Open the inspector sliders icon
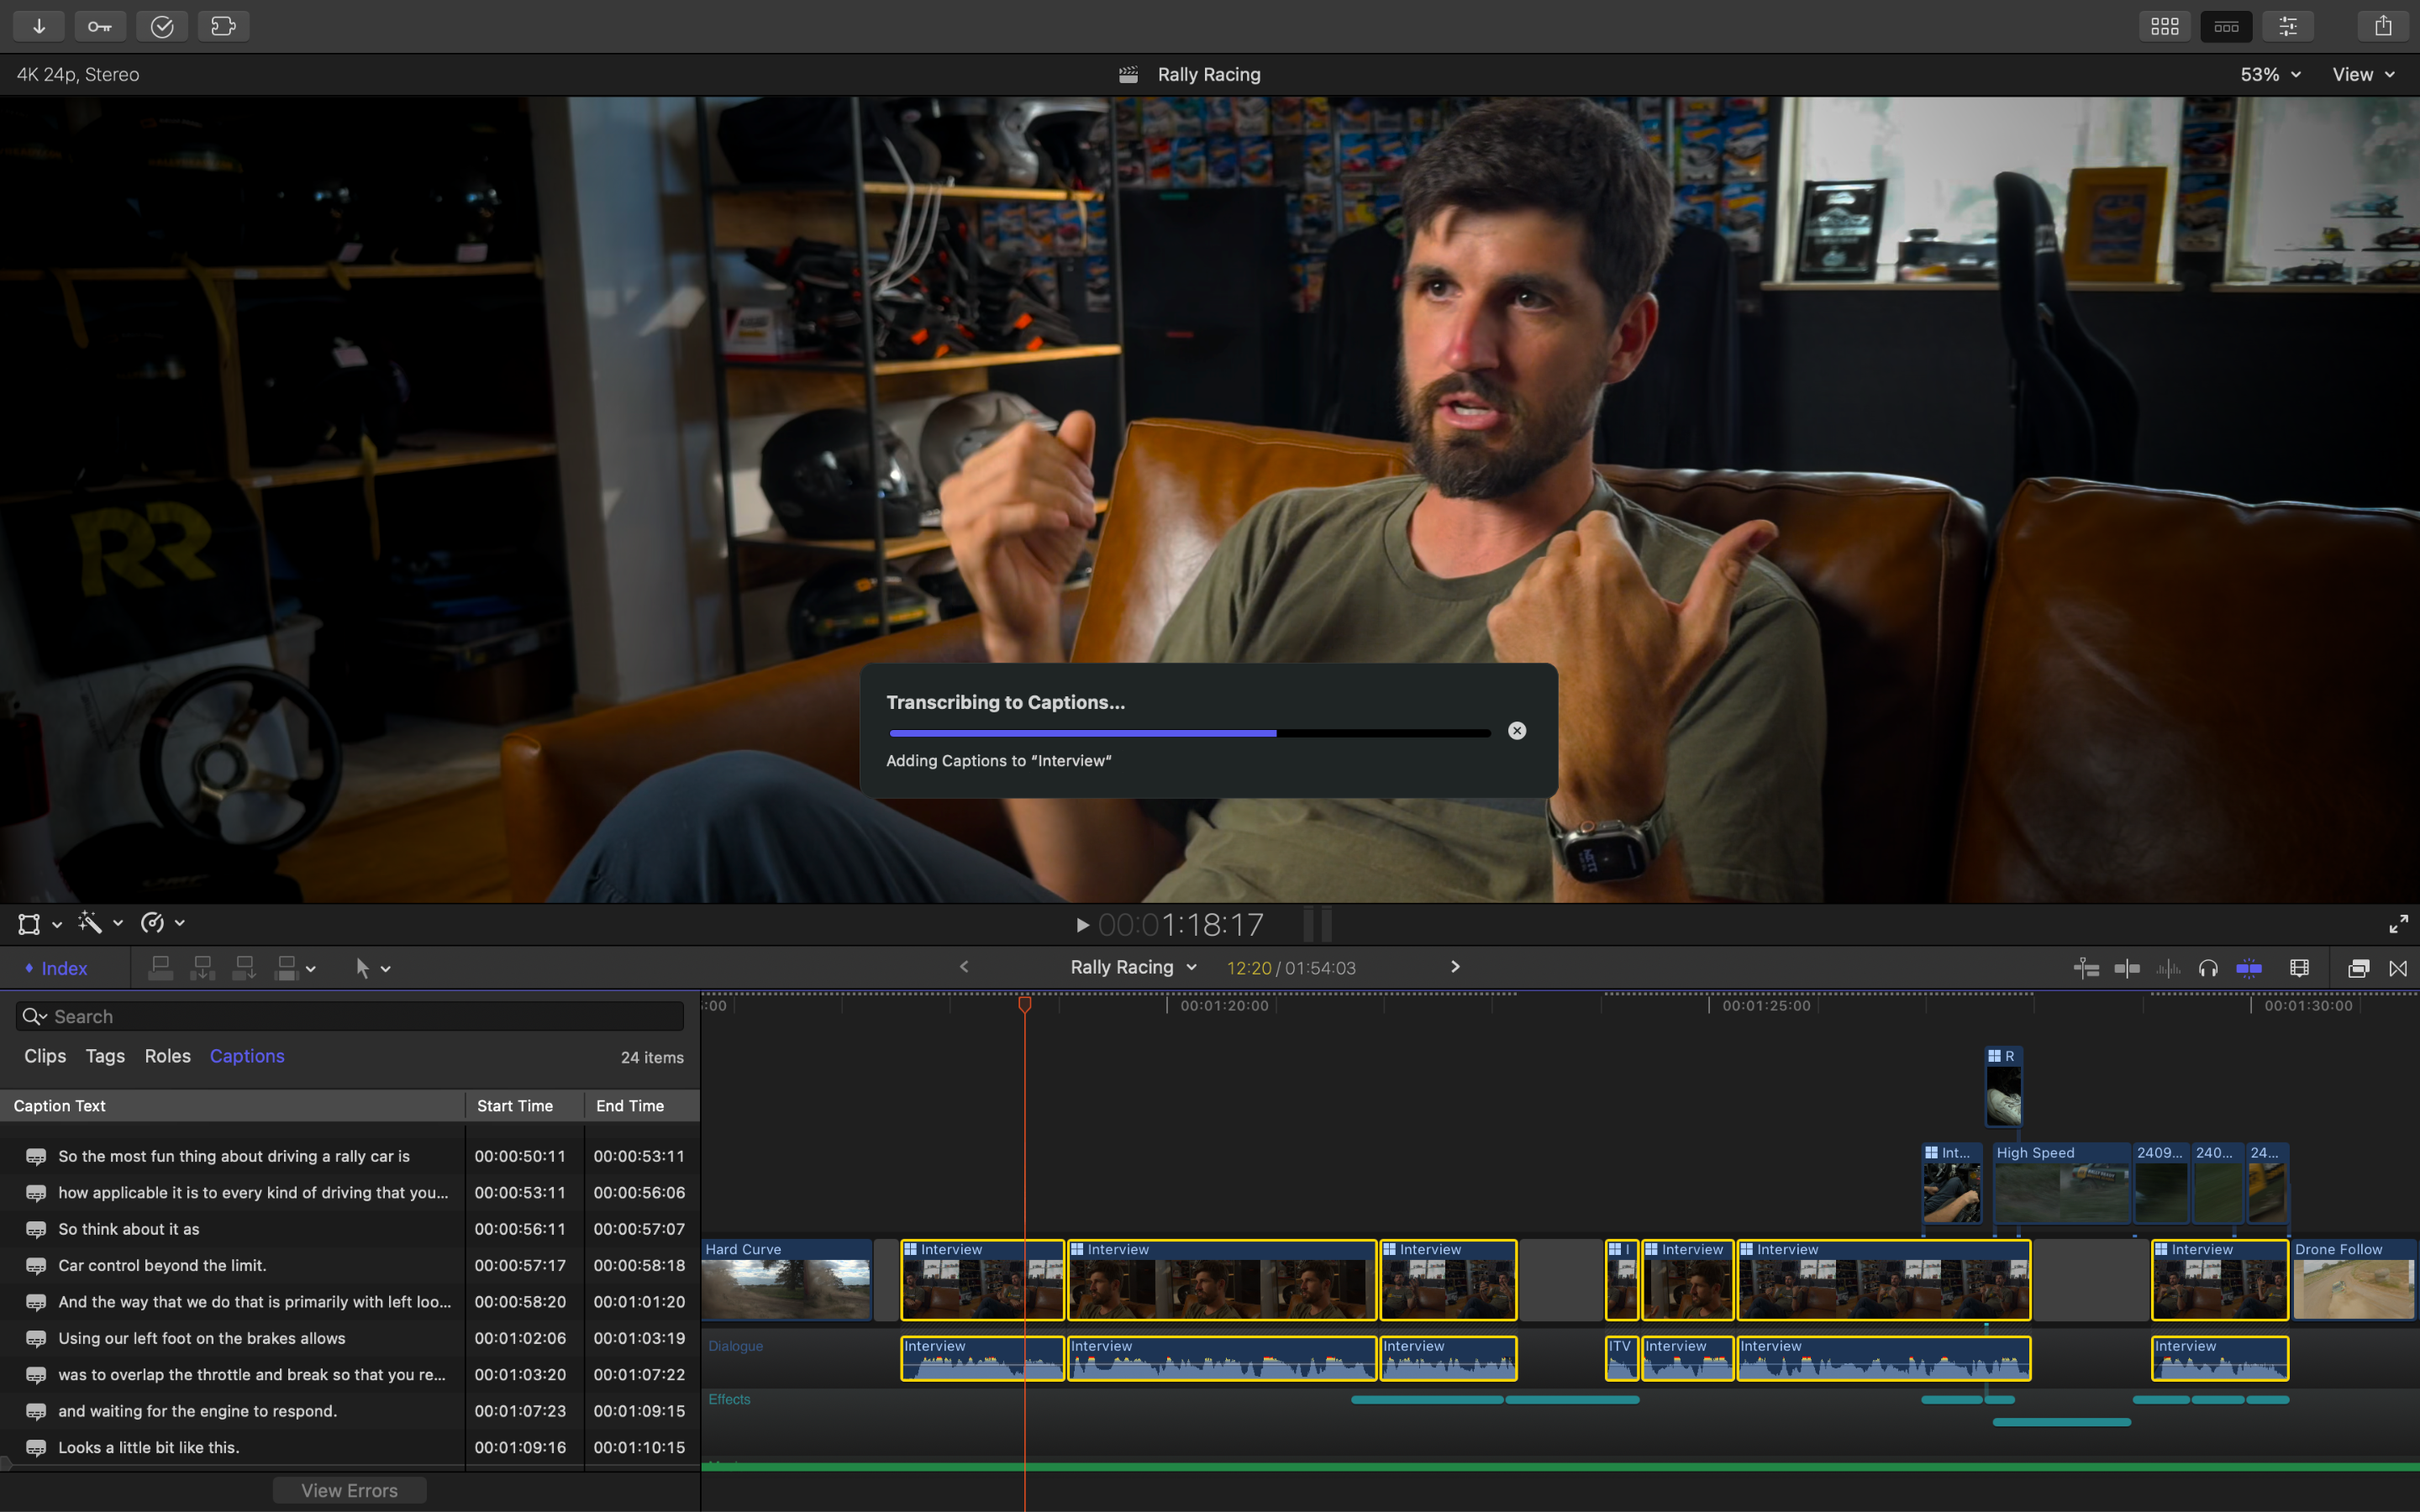Screen dimensions: 2420x1512 [2288, 26]
